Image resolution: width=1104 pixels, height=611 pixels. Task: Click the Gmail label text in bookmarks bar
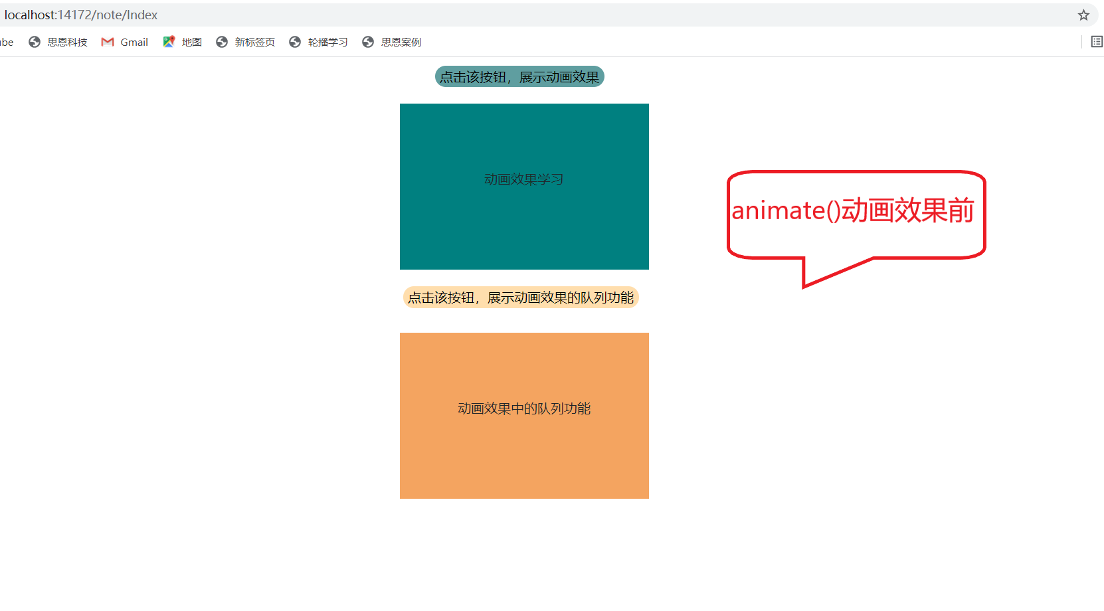(134, 42)
